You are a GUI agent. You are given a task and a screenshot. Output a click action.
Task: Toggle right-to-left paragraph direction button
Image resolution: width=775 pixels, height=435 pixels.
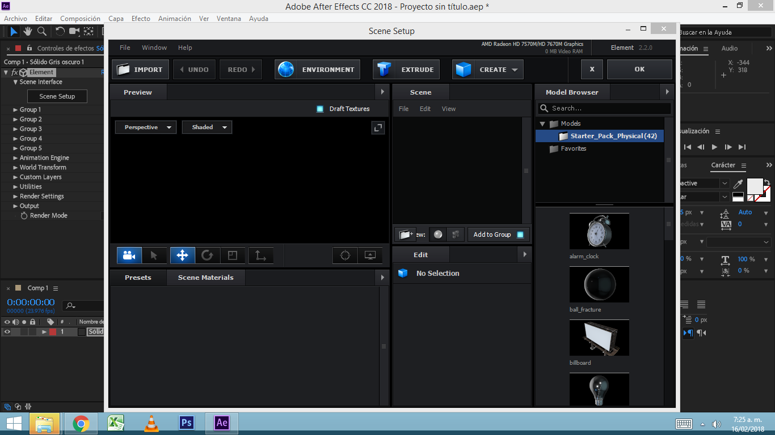pyautogui.click(x=701, y=333)
